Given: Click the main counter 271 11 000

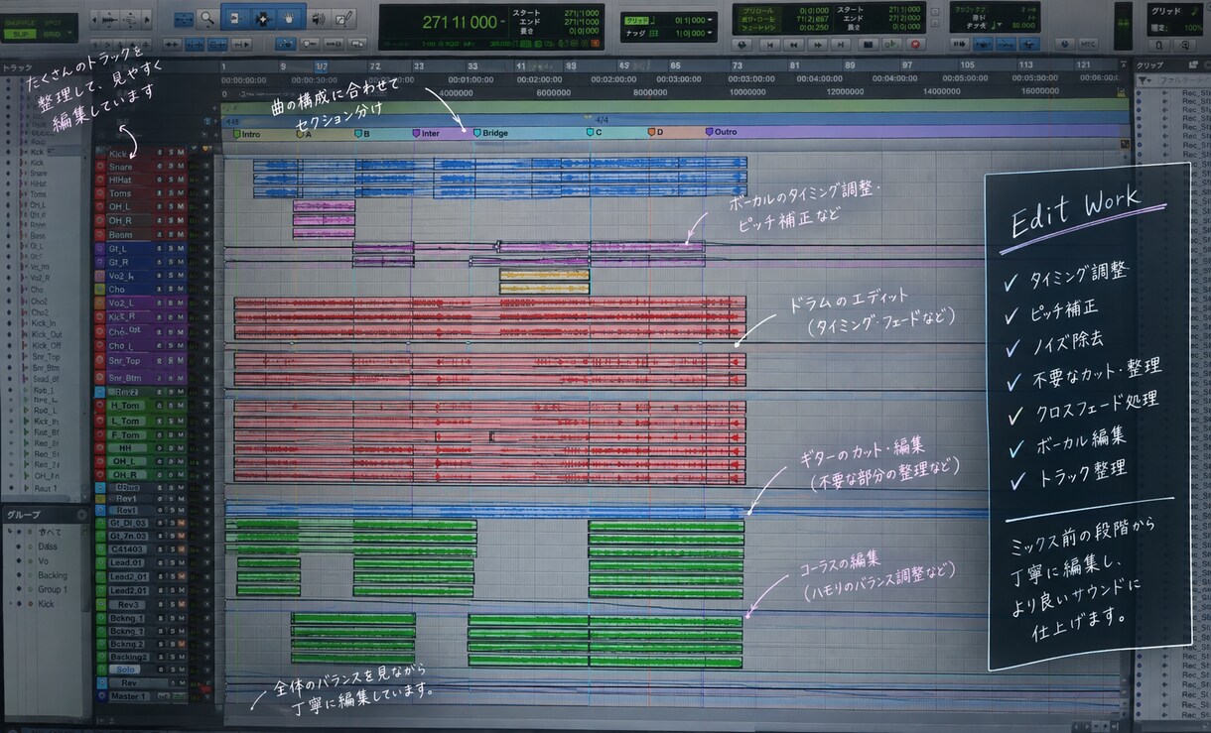Looking at the screenshot, I should point(460,22).
